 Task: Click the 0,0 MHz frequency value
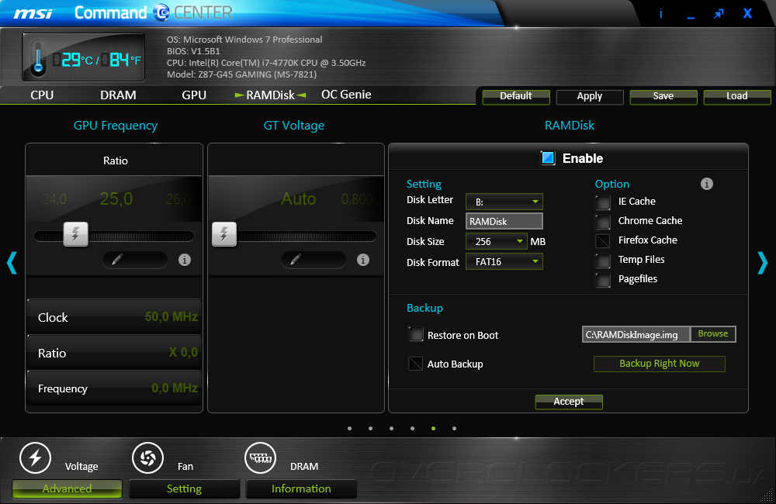pyautogui.click(x=175, y=388)
